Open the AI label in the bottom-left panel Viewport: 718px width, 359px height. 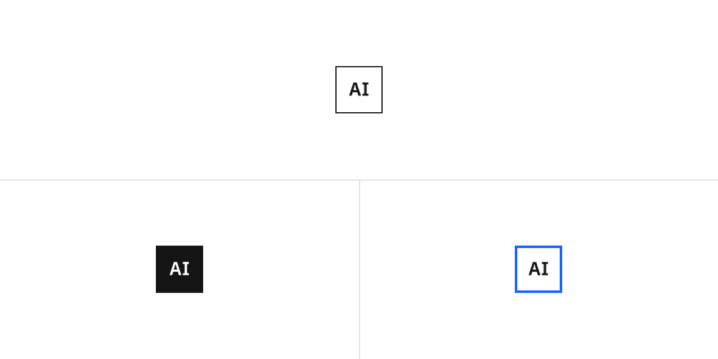[x=179, y=269]
